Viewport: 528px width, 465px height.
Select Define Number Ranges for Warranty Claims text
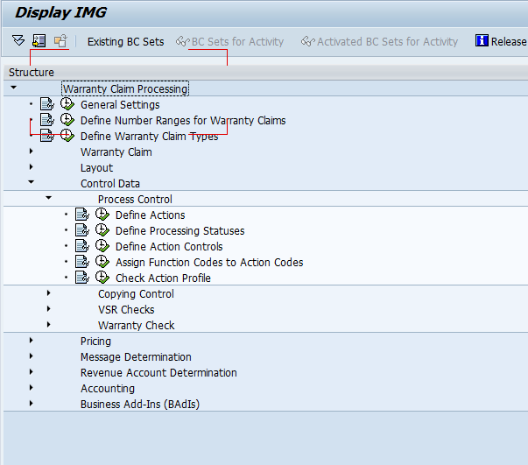[183, 121]
